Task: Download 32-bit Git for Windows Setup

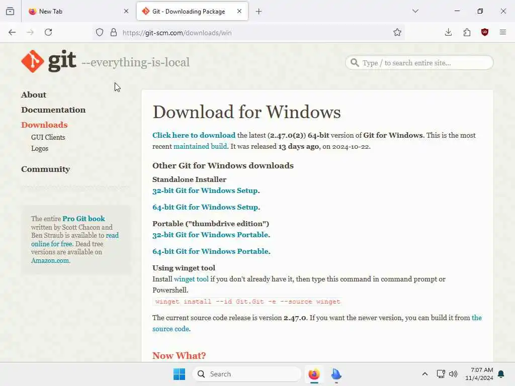Action: 206,190
